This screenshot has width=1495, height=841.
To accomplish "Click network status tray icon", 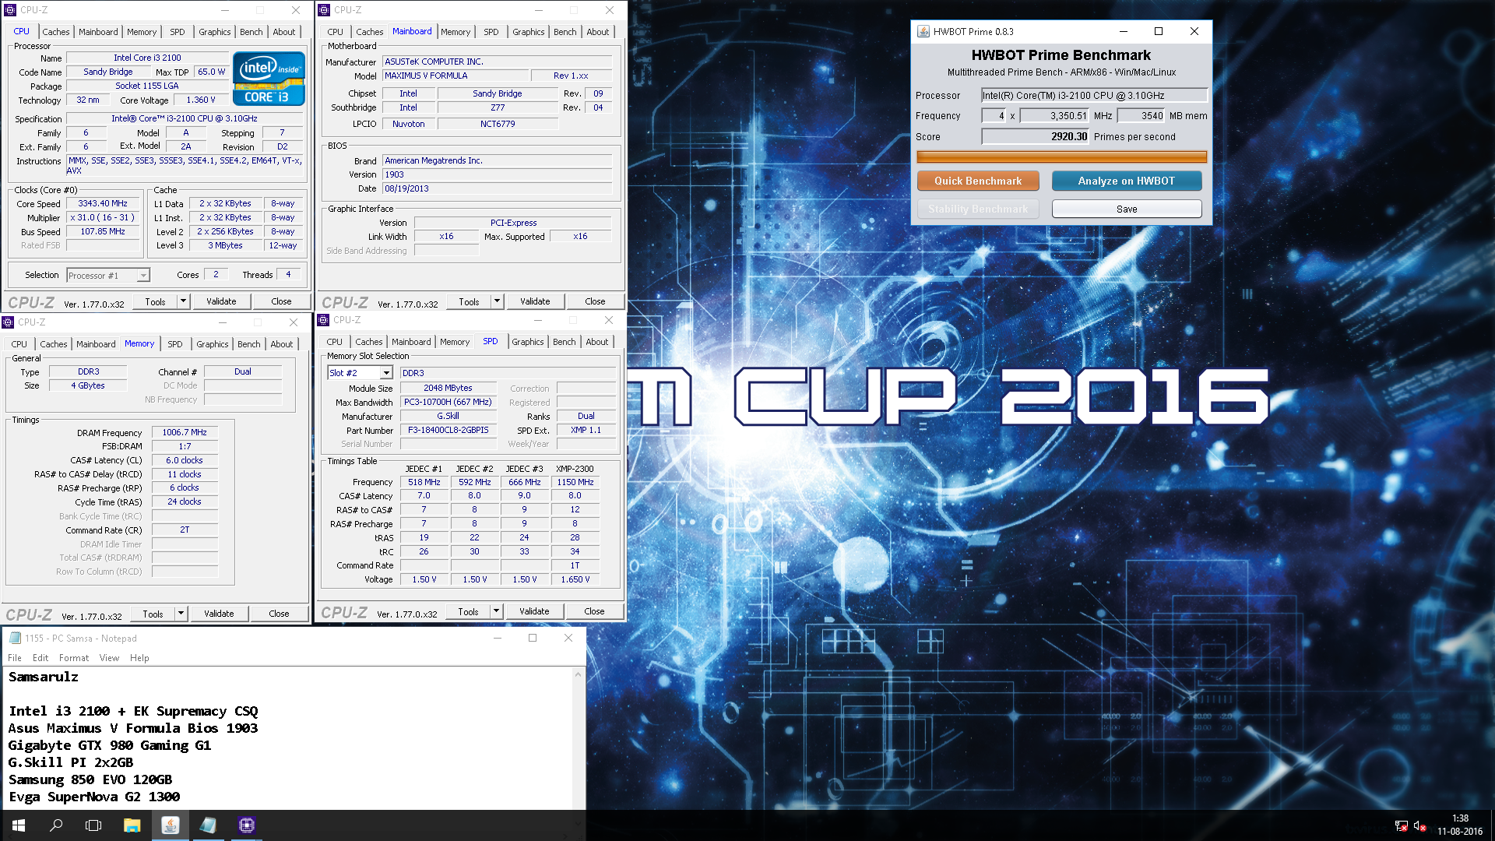I will coord(1401,826).
